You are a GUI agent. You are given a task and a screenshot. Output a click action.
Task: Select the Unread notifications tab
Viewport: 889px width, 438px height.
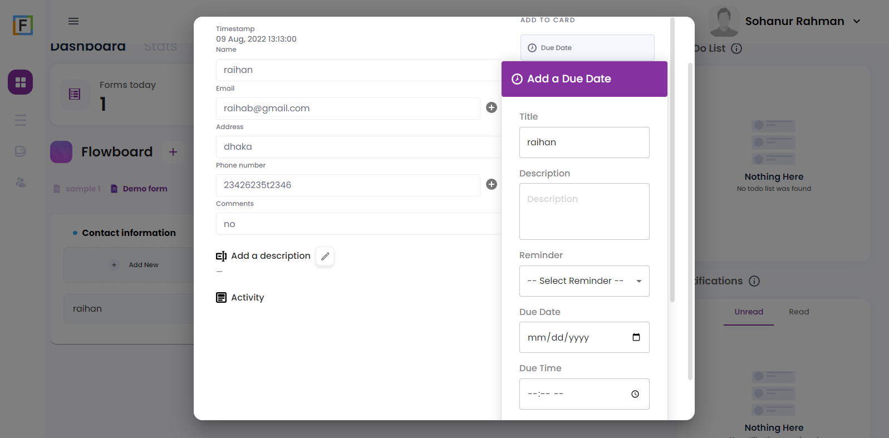pyautogui.click(x=748, y=312)
